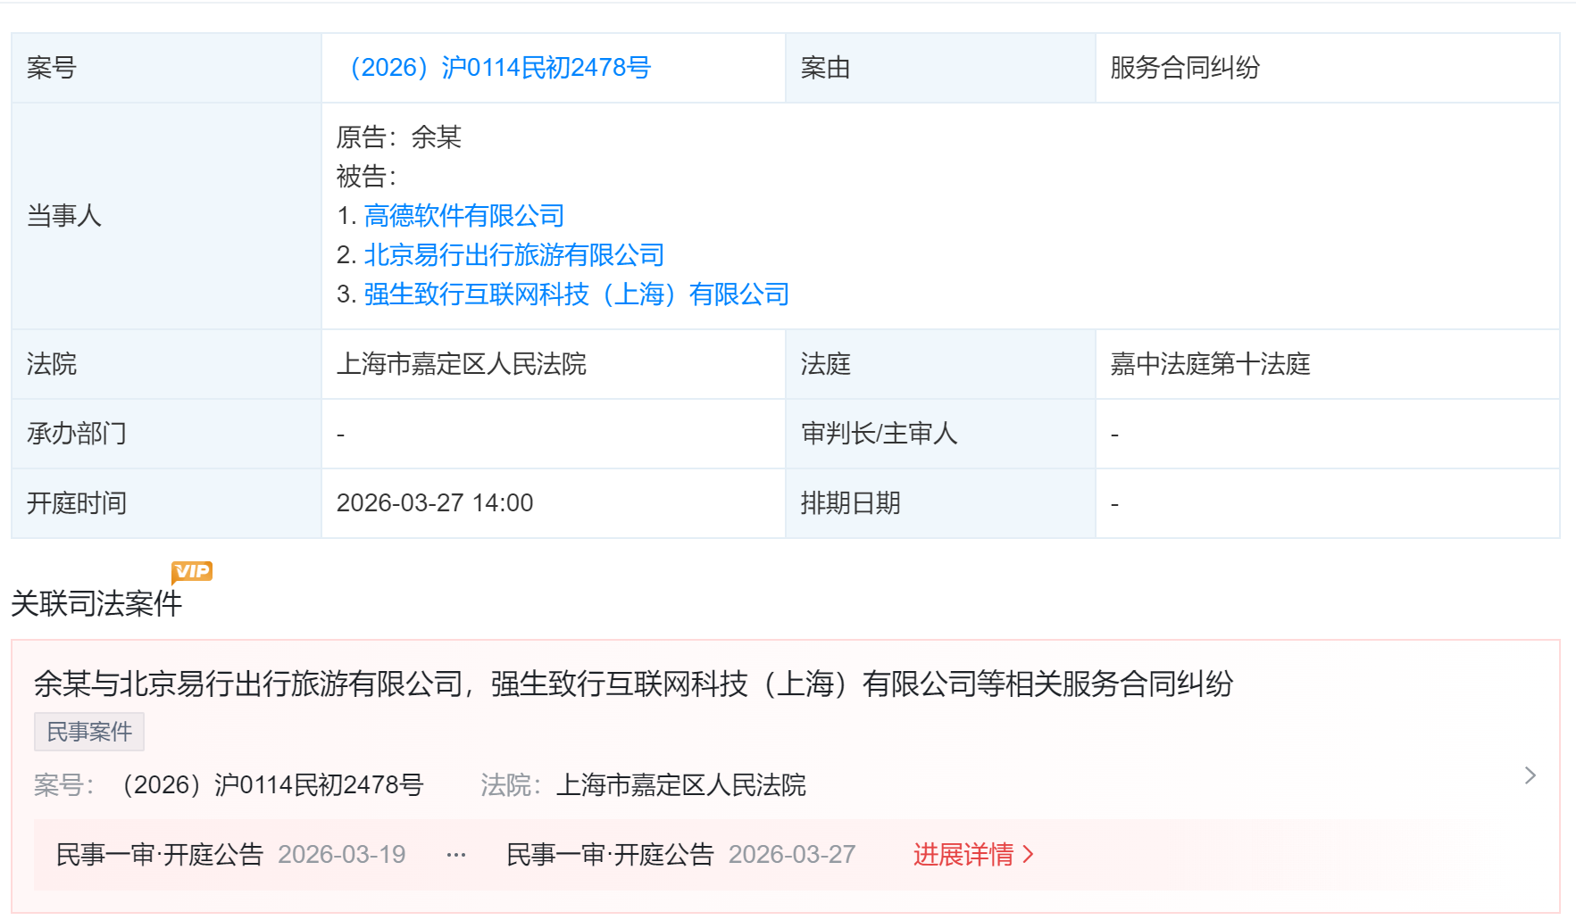The width and height of the screenshot is (1576, 920).
Task: Click the 排期日期 label cell
Action: pos(940,503)
